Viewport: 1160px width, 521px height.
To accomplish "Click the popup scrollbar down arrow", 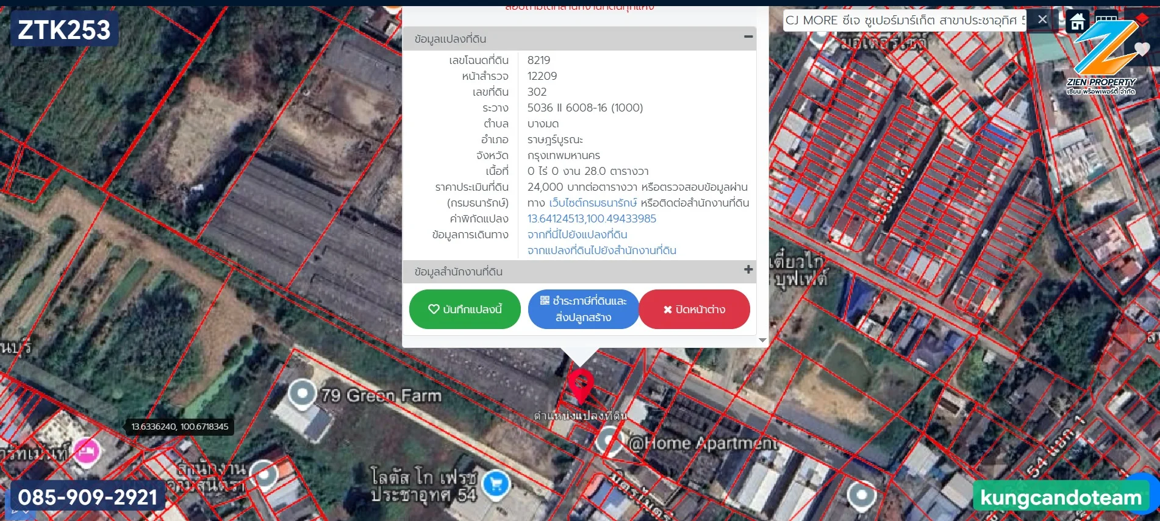I will coord(762,341).
